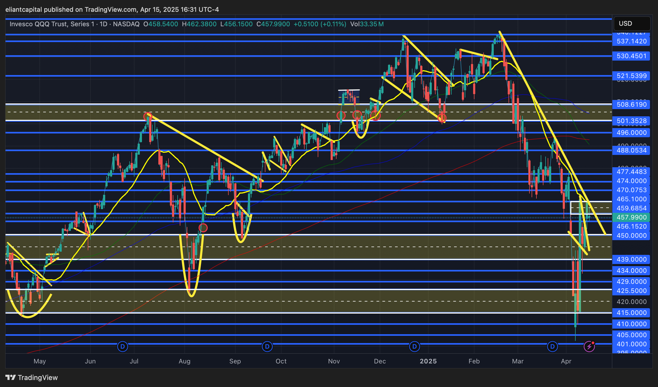
Task: Click the 401.0000 price level label
Action: click(631, 344)
